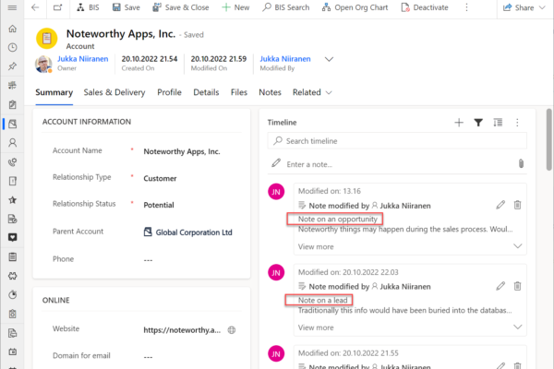
Task: Click the Save & Close button
Action: tap(180, 7)
